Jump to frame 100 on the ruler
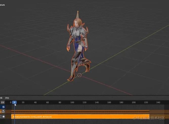Viewport: 169px width, 124px height. pos(72,102)
